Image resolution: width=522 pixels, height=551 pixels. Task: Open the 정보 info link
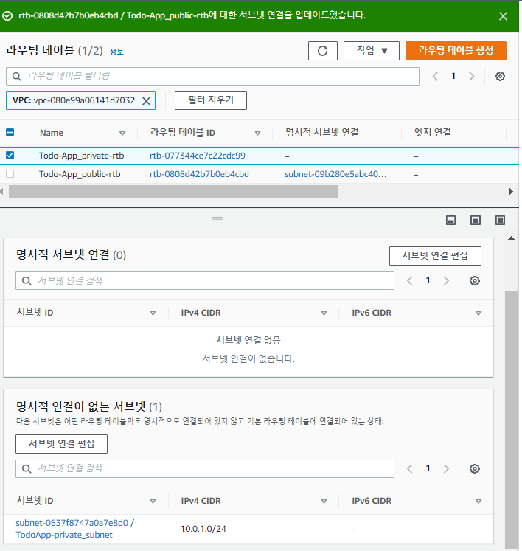(116, 52)
